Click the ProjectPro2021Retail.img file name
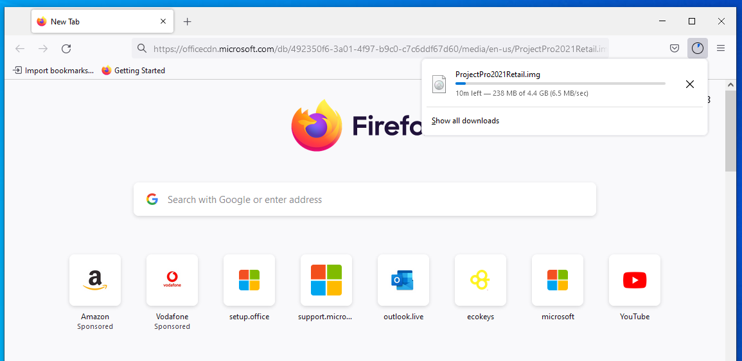The height and width of the screenshot is (361, 742). pyautogui.click(x=498, y=75)
